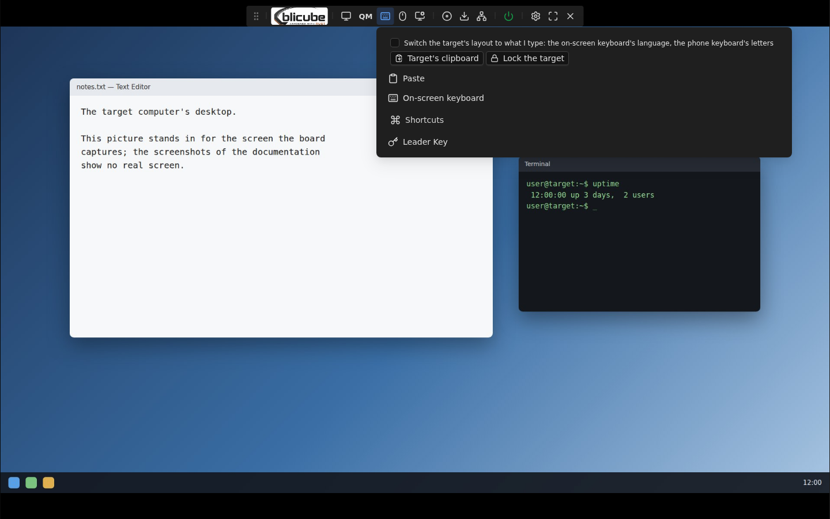The height and width of the screenshot is (519, 830).
Task: Close the keyboard menu via the keyboard toolbar icon
Action: [386, 16]
